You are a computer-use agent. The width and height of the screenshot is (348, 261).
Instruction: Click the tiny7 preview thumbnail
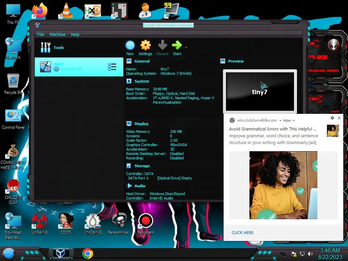pos(260,91)
